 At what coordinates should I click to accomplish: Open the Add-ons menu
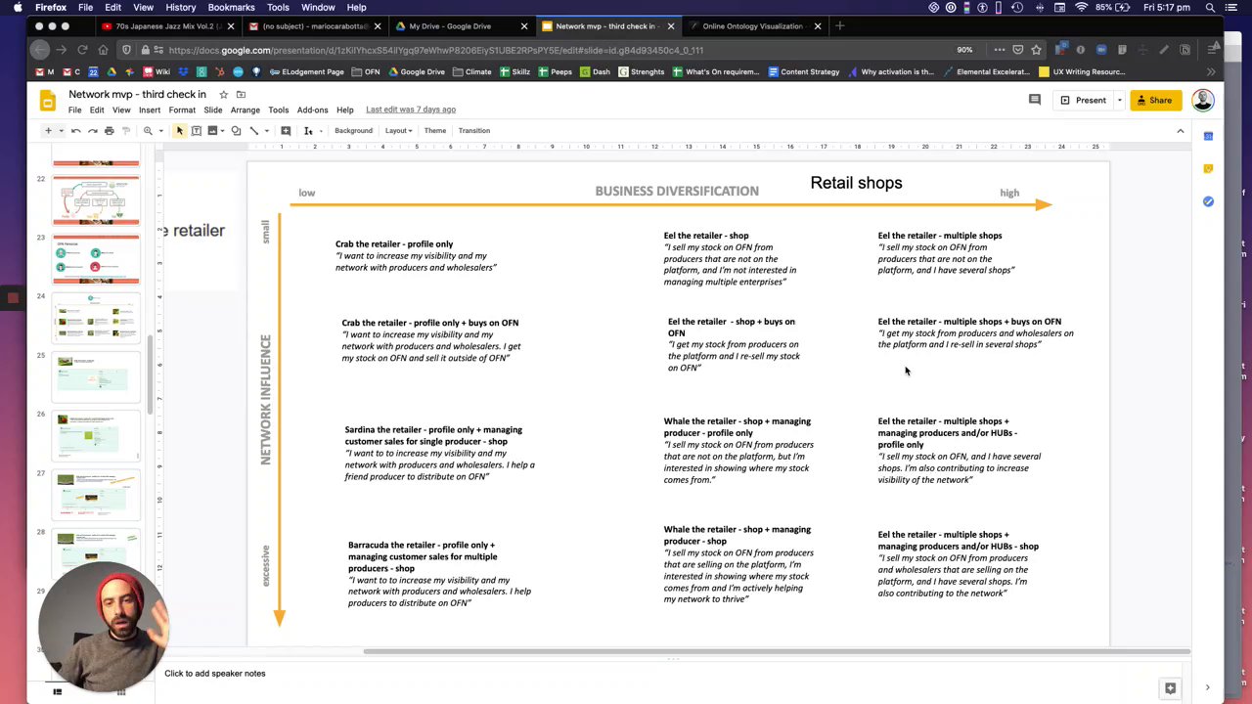pos(313,110)
